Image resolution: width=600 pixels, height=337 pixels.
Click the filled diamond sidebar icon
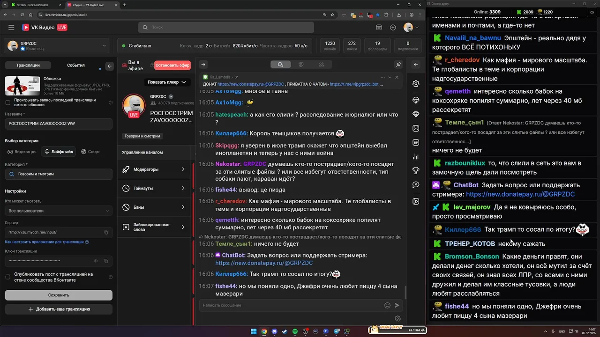click(x=416, y=114)
